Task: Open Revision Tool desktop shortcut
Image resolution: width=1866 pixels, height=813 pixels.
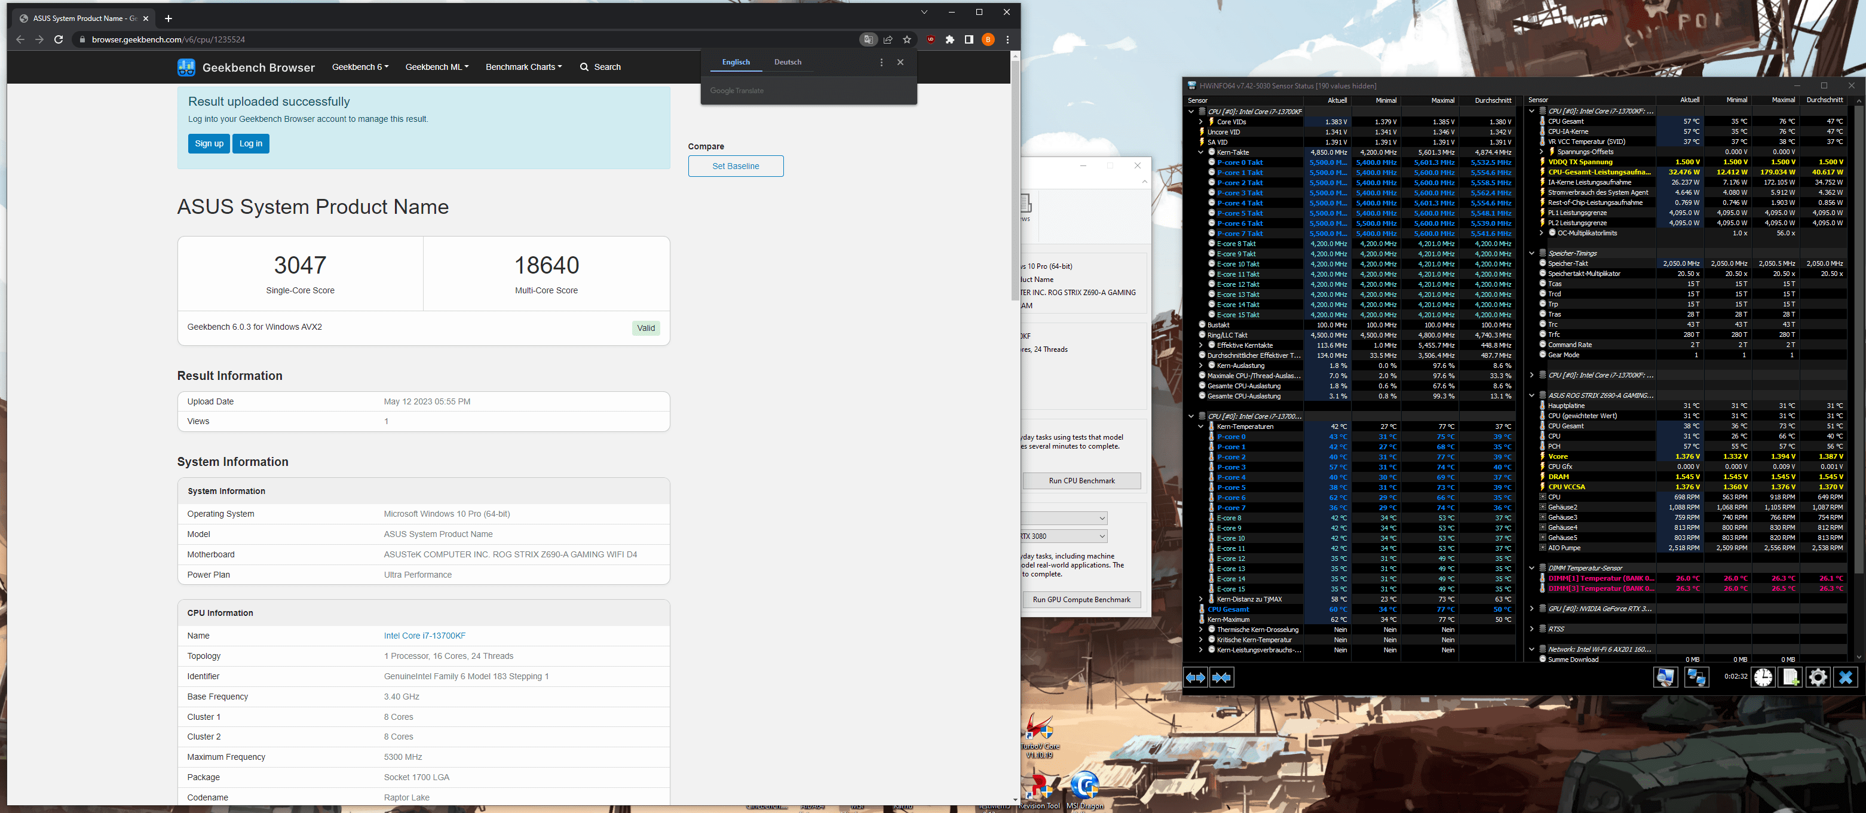Action: click(x=1040, y=790)
